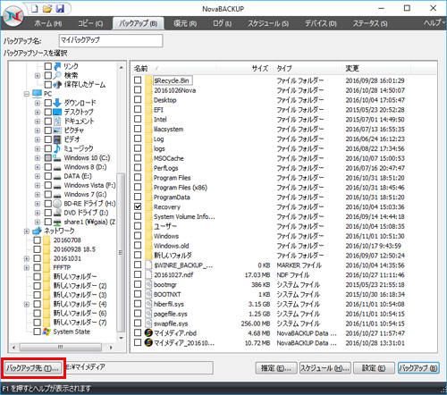Expand the DATA (E:) drive node
The height and width of the screenshot is (395, 447).
[x=38, y=176]
